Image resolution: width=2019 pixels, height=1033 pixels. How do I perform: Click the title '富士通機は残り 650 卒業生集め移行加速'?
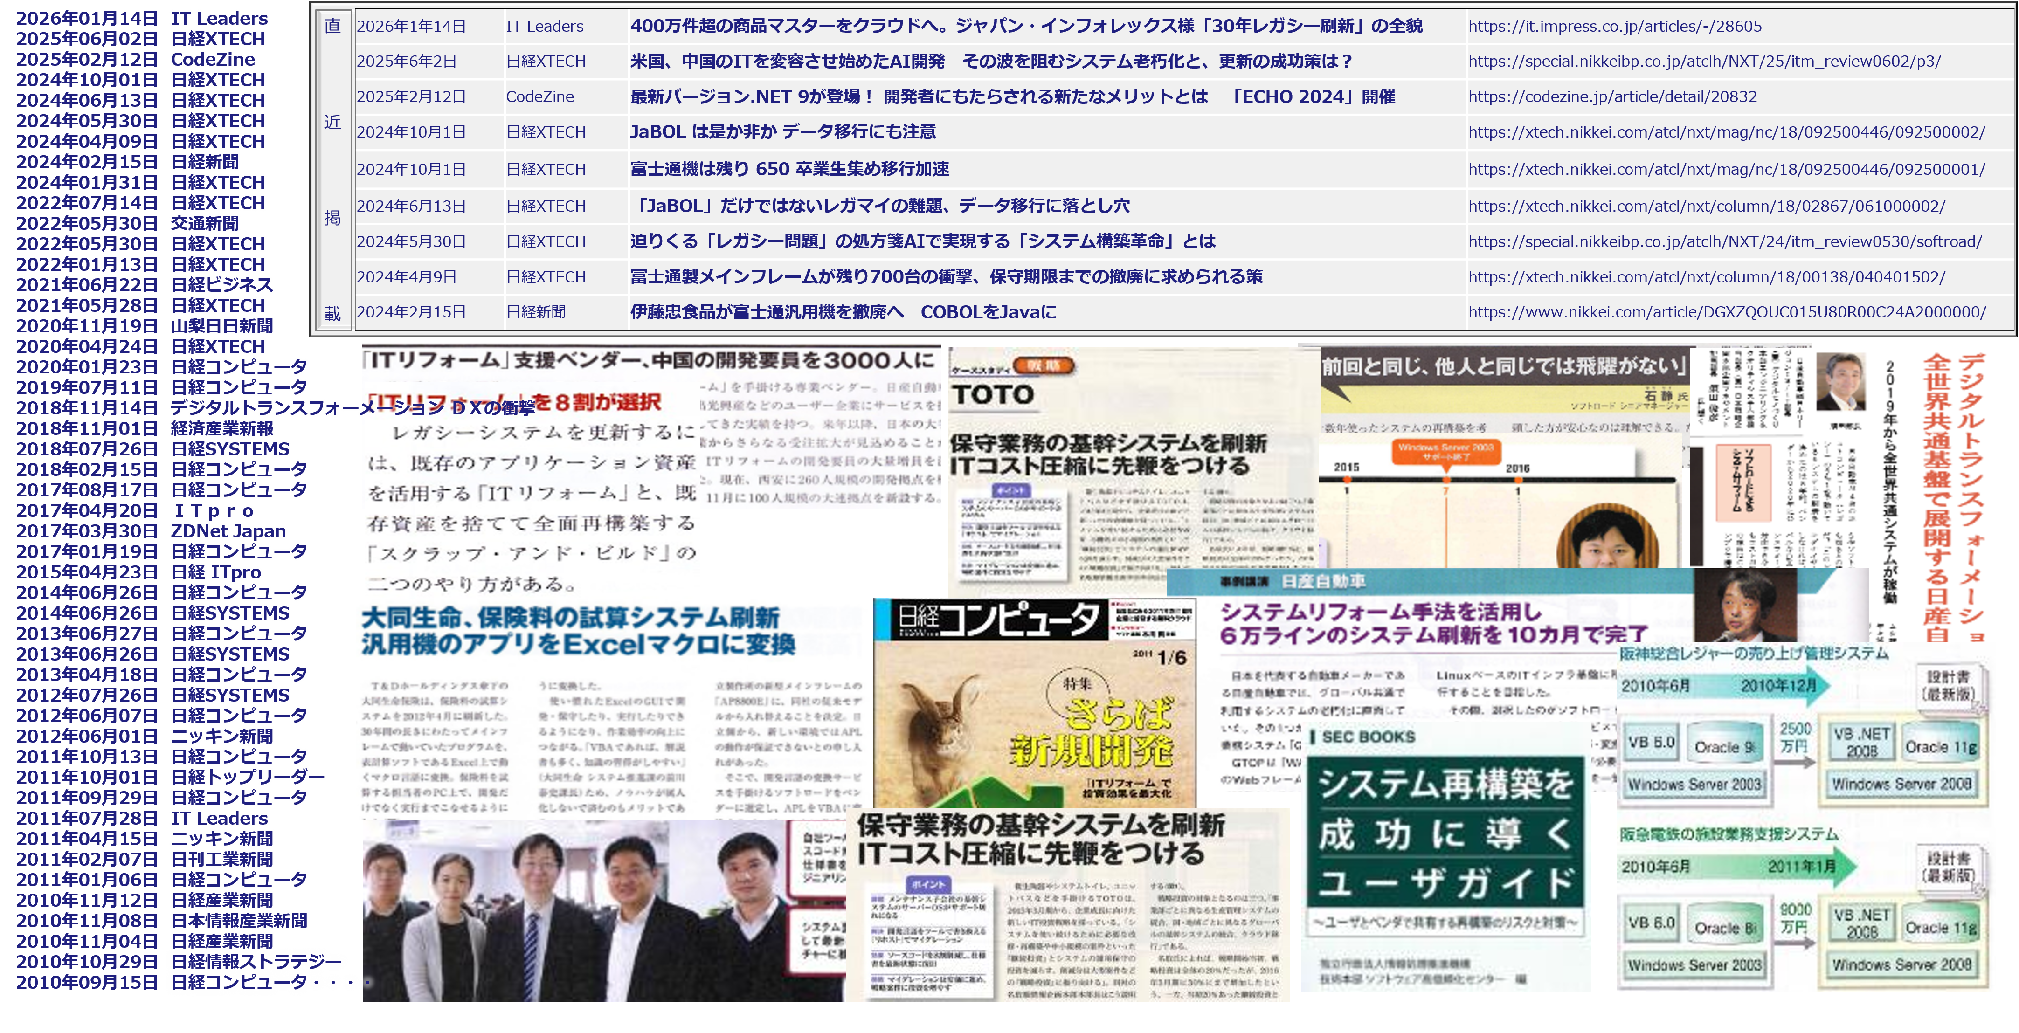789,168
